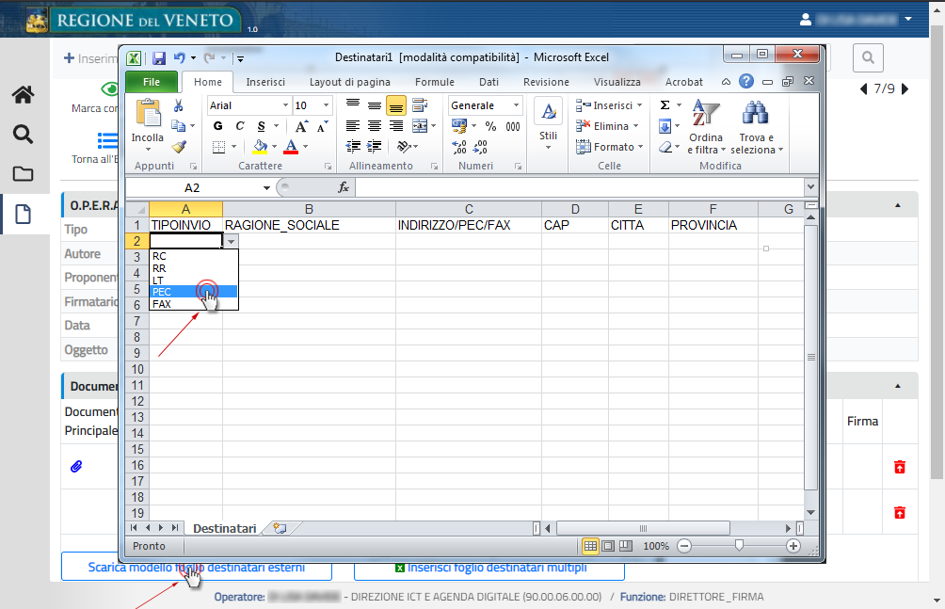Click the merge and center icon
945x609 pixels.
420,126
